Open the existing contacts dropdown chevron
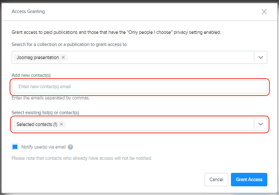 (x=260, y=124)
